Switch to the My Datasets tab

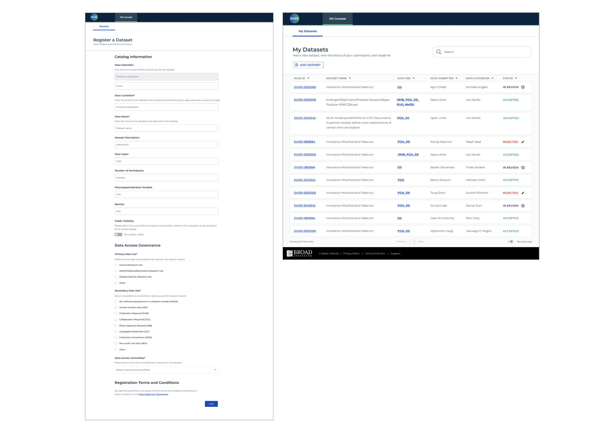(307, 31)
